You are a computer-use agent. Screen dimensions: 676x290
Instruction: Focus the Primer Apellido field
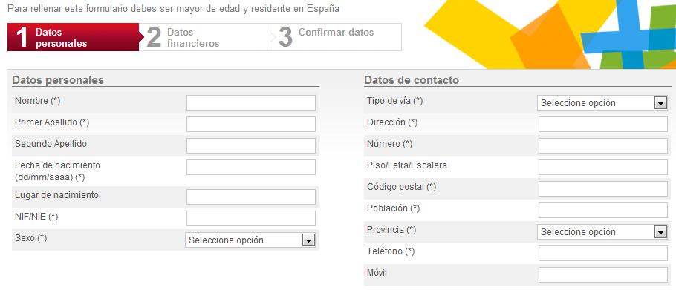pyautogui.click(x=251, y=125)
